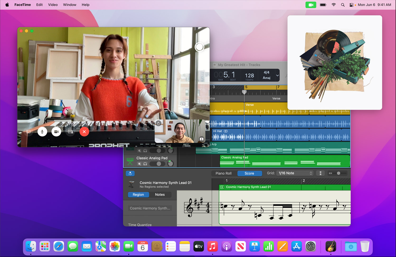The image size is (396, 257).
Task: Click the tempo value 128
Action: pos(249,76)
